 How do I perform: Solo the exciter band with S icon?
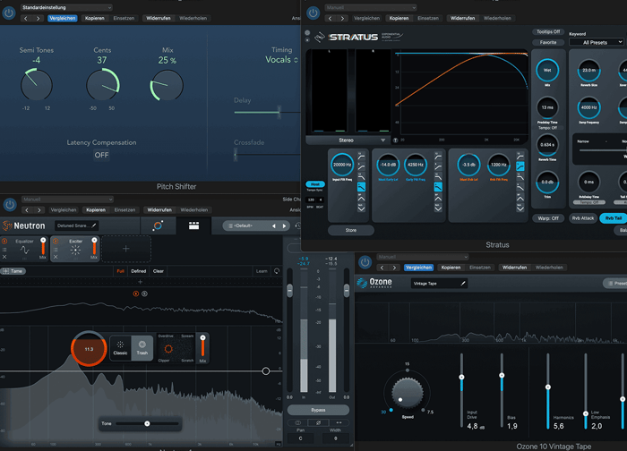pos(145,294)
